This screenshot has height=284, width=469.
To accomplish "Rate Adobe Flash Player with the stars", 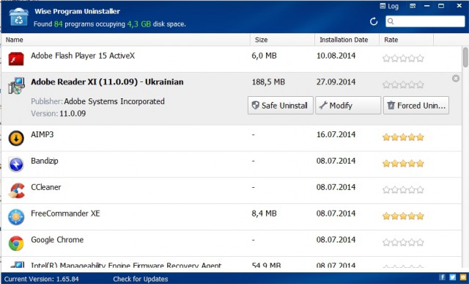I will (x=403, y=59).
